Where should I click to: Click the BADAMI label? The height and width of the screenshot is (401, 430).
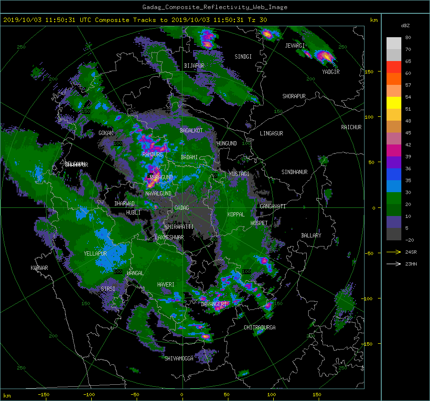[189, 157]
